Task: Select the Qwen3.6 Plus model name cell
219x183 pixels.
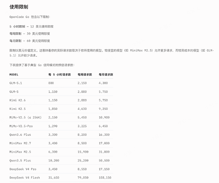Action: click(x=20, y=135)
